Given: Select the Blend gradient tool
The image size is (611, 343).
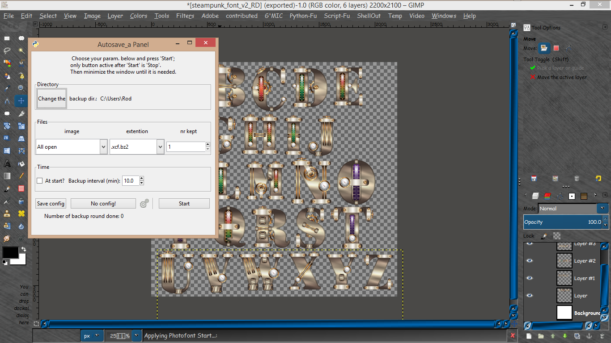Looking at the screenshot, I should (7, 176).
